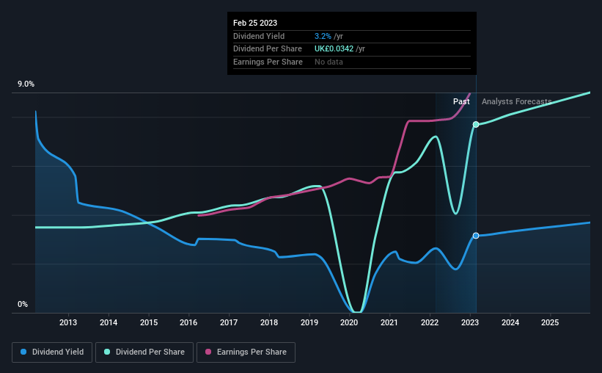The width and height of the screenshot is (602, 373).
Task: Click the 0% y-axis label
Action: tap(23, 304)
